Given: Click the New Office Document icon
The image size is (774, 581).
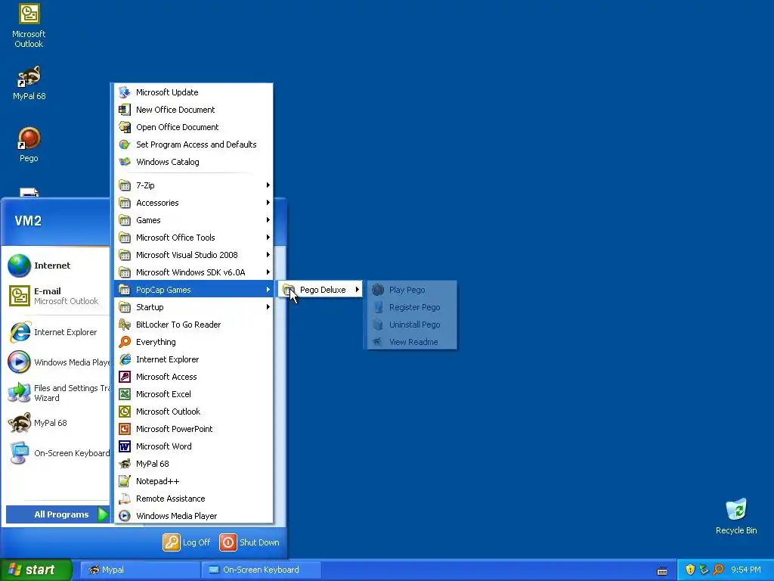Looking at the screenshot, I should point(125,110).
